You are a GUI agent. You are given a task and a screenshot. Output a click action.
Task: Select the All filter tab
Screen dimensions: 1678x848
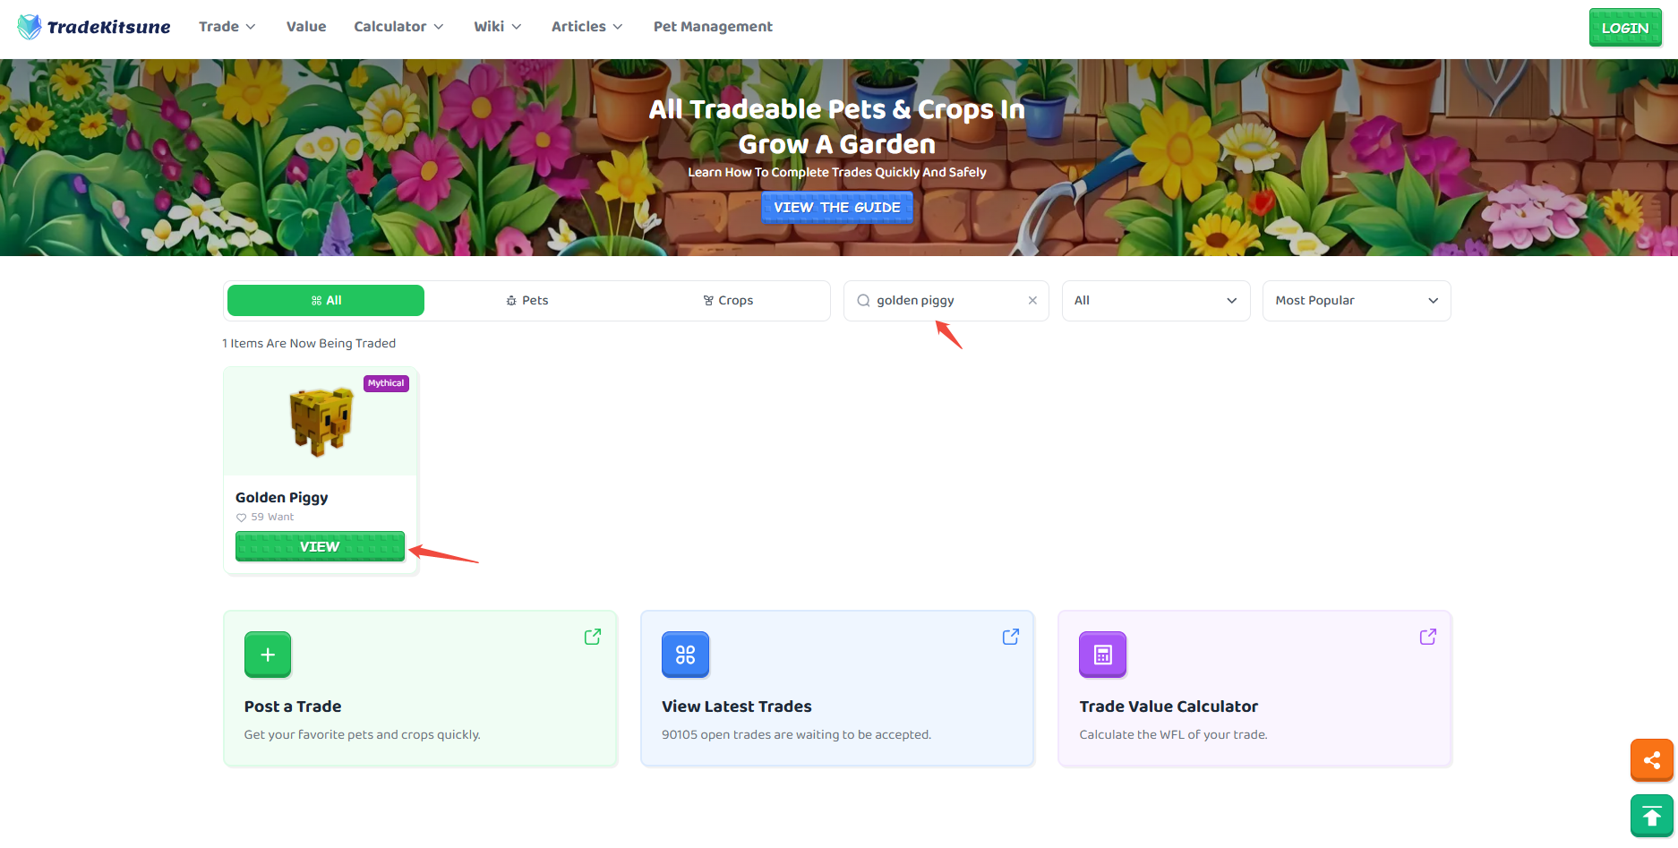click(x=326, y=301)
